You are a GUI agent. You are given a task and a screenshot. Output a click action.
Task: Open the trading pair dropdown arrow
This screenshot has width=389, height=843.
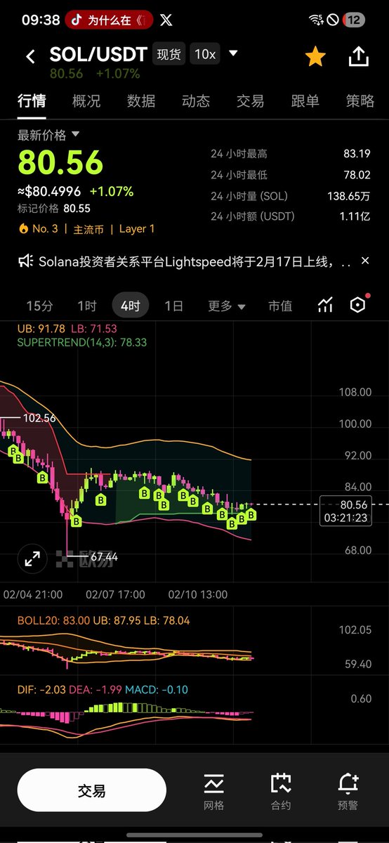coord(233,53)
